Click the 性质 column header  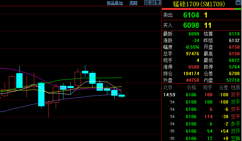[235, 88]
